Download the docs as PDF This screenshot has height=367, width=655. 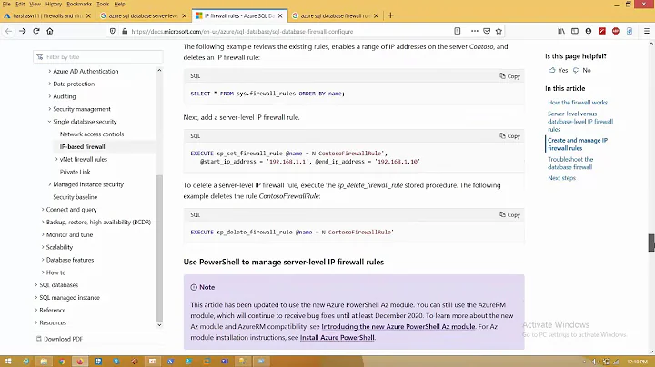pos(59,339)
